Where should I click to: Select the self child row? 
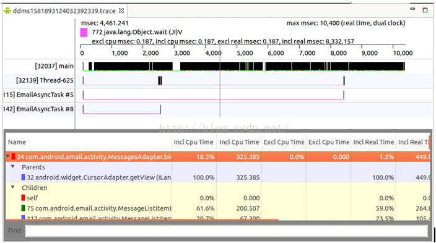click(x=218, y=198)
